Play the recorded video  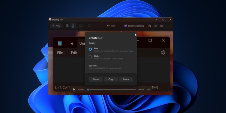[74, 89]
